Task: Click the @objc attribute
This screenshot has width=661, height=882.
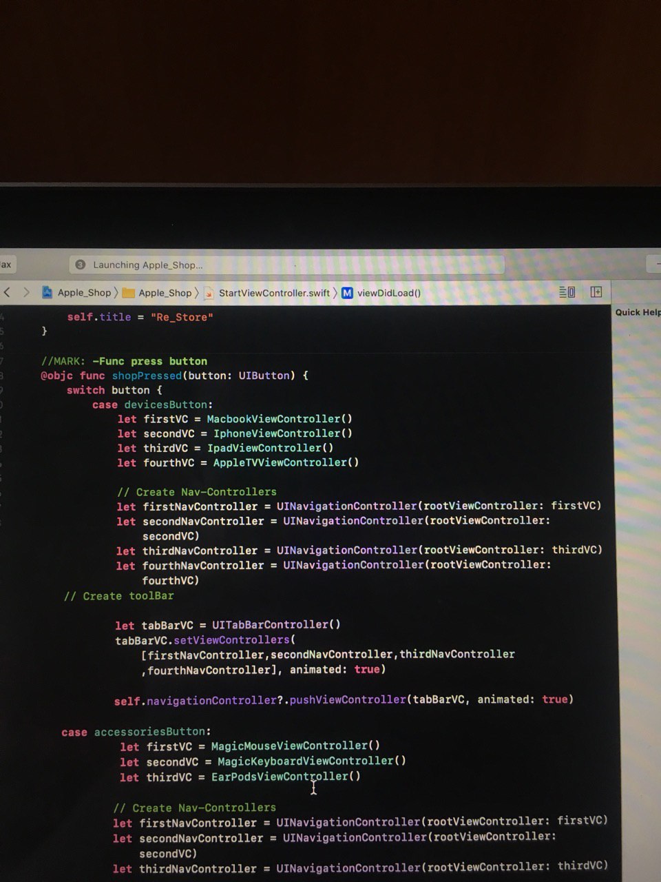Action: 56,376
